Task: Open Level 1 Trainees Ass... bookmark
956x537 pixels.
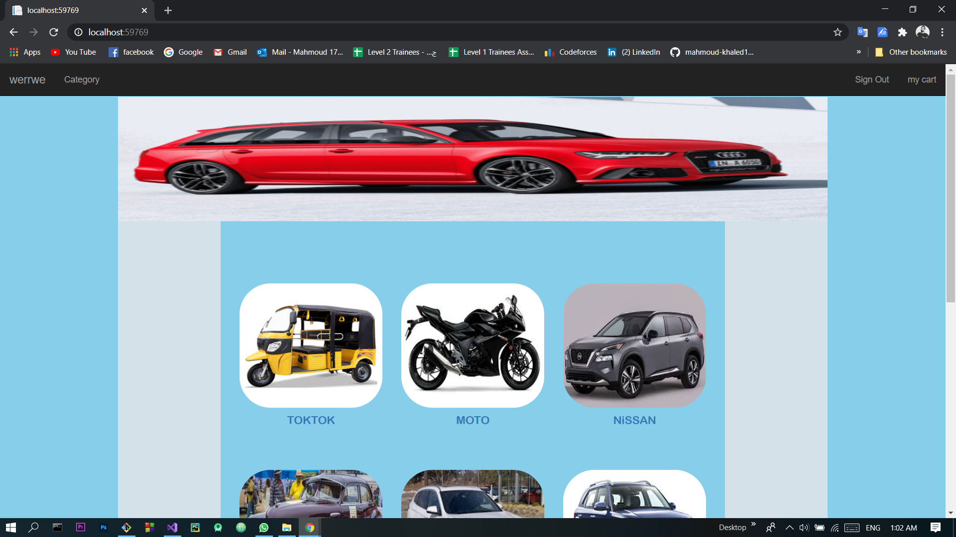Action: tap(491, 52)
